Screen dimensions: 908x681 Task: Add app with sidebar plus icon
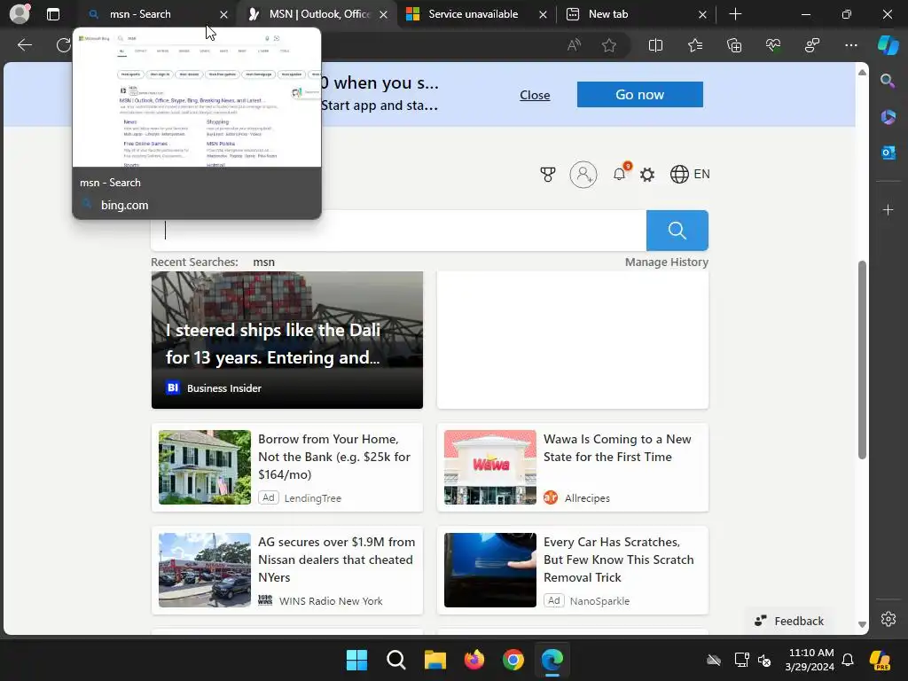coord(888,209)
